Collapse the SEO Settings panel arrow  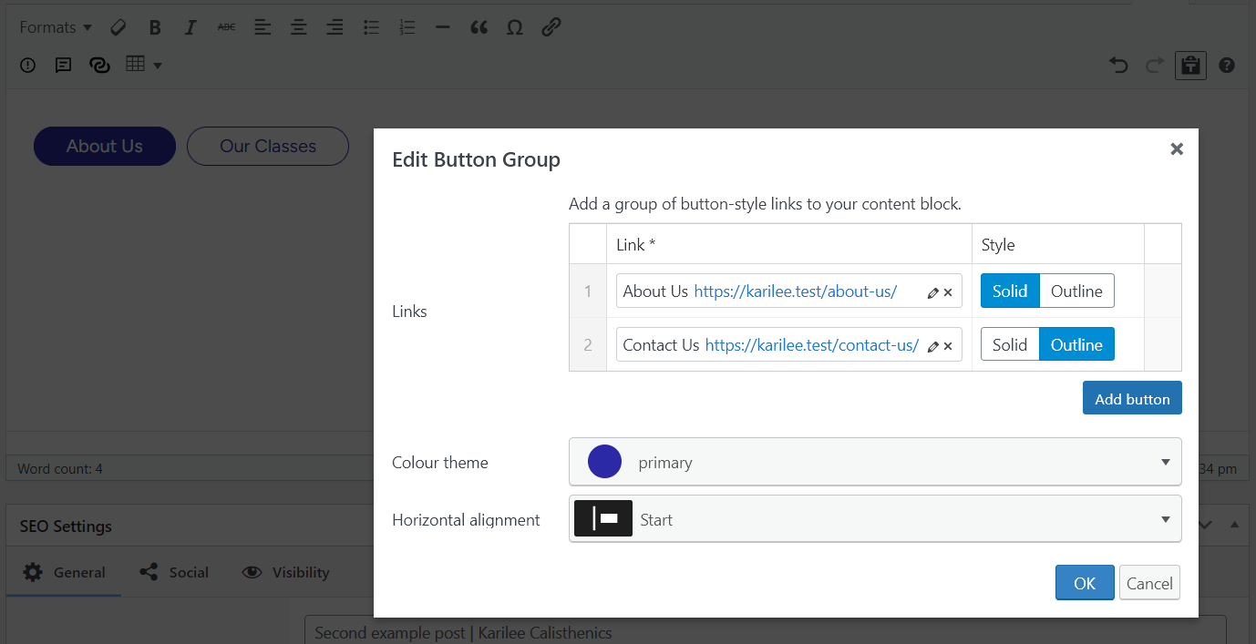point(1235,525)
